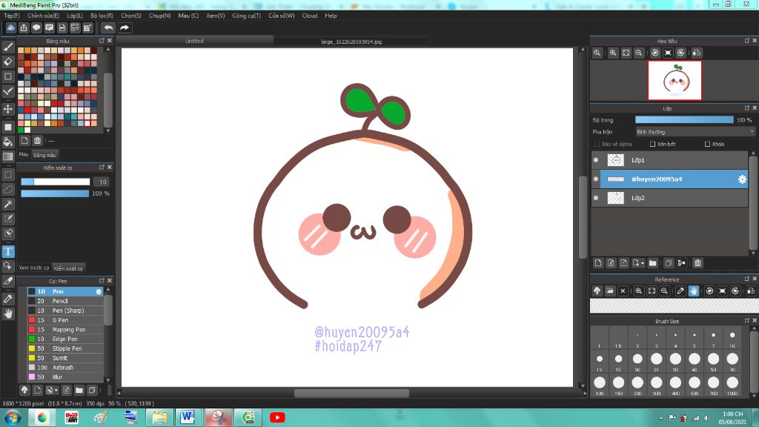The image size is (759, 427).
Task: Select the Eraser tool
Action: pos(8,62)
